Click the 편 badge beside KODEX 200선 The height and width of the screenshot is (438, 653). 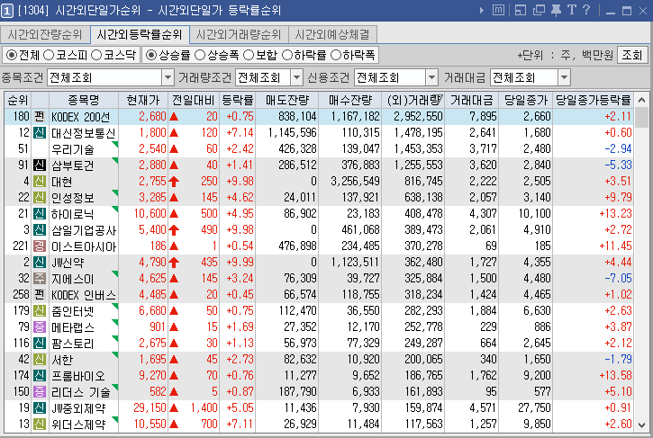pos(40,116)
